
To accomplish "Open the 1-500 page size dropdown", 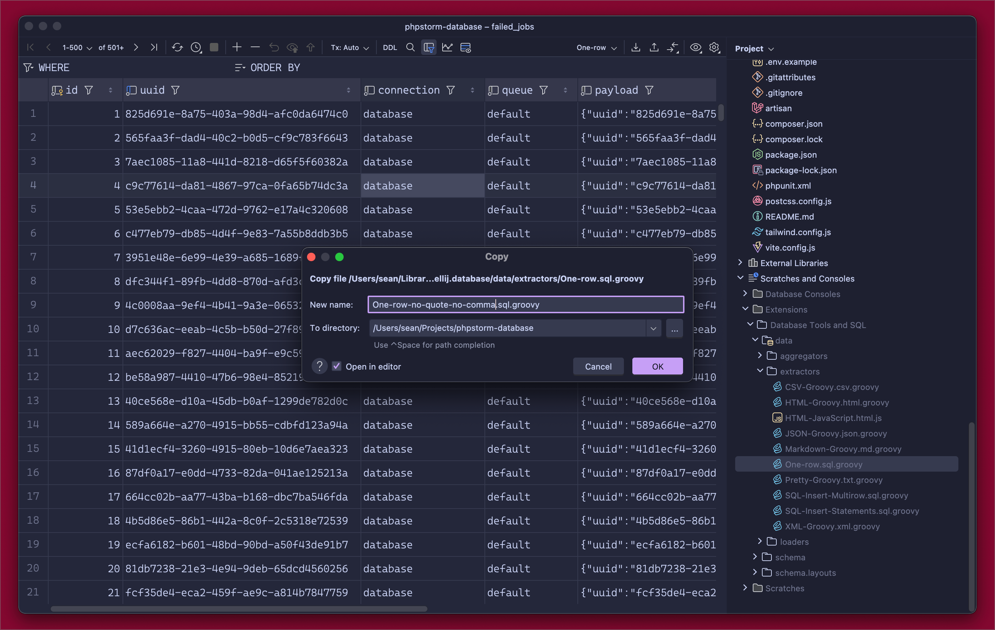I will [x=77, y=48].
